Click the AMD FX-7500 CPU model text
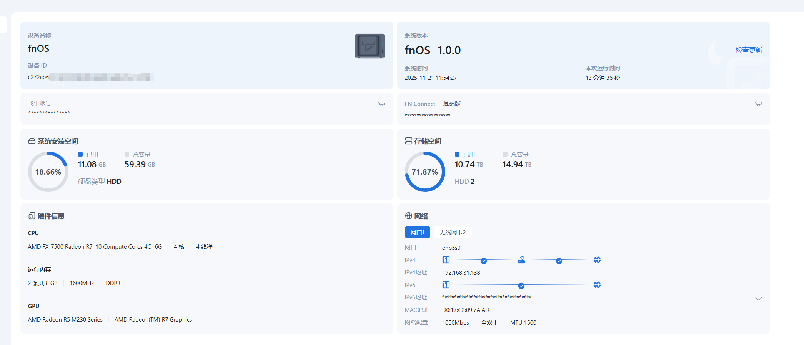Viewport: 804px width, 345px height. [x=95, y=247]
